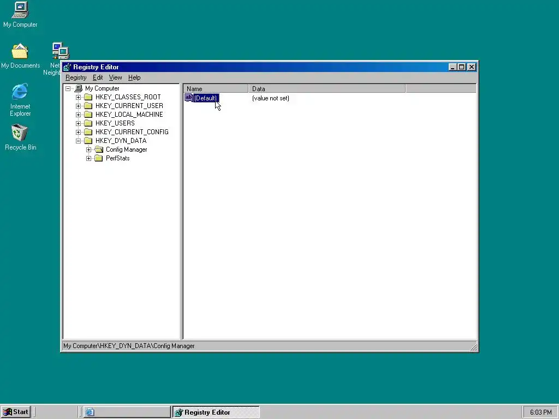Image resolution: width=559 pixels, height=419 pixels.
Task: Select the Config Manager label
Action: pyautogui.click(x=126, y=149)
